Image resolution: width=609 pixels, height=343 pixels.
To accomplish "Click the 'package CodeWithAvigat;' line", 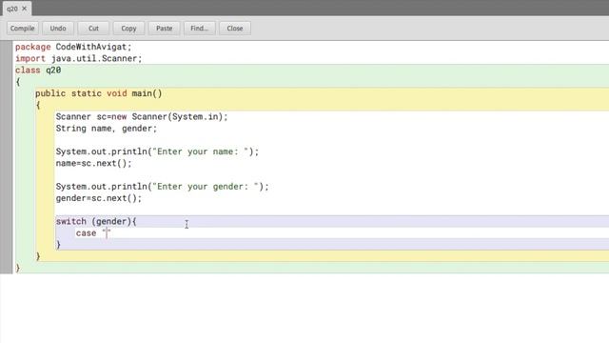I will 73,47.
